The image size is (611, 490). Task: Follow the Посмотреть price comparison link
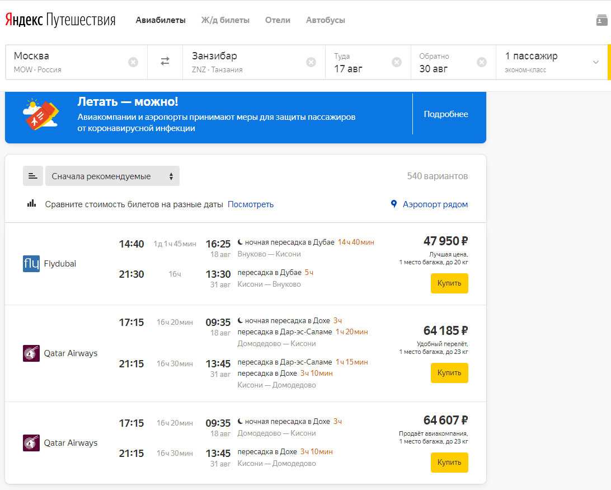(251, 204)
